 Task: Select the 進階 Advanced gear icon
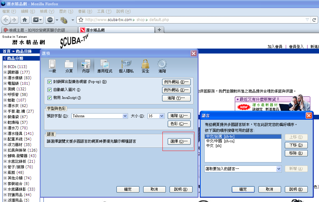[x=162, y=66]
